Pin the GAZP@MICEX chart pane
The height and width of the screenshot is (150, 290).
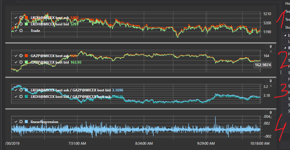271,47
